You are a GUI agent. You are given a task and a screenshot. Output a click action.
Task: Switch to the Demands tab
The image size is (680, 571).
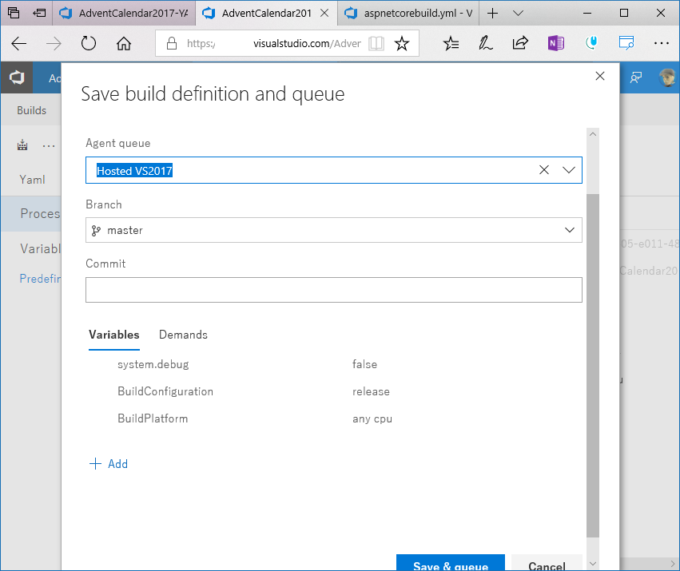pyautogui.click(x=183, y=335)
